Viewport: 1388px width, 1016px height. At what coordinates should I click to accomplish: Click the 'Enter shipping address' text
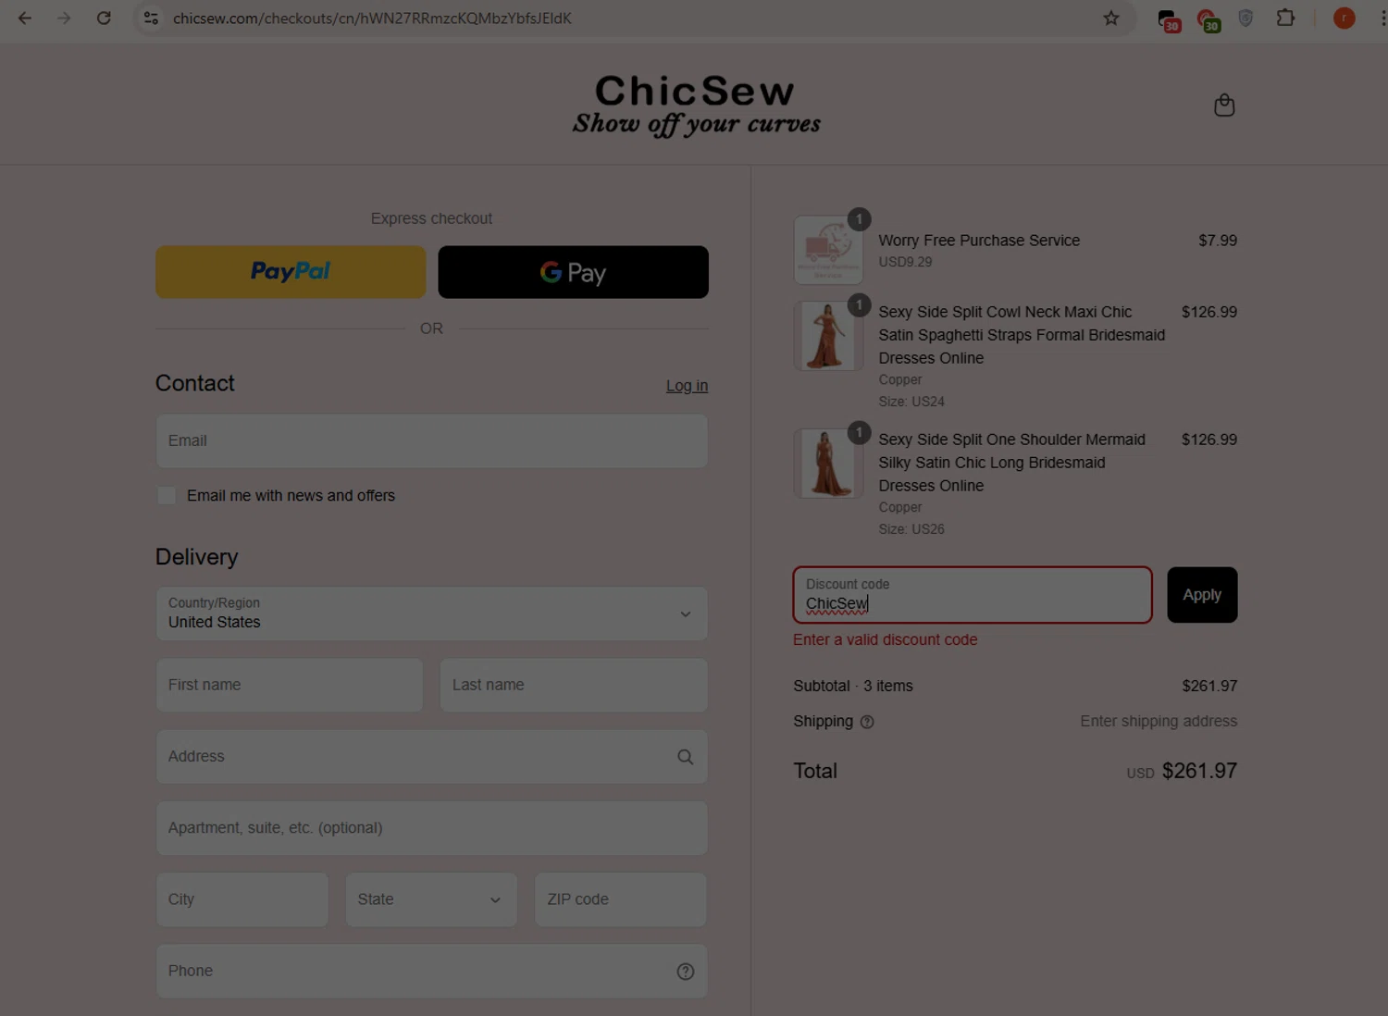click(1159, 721)
